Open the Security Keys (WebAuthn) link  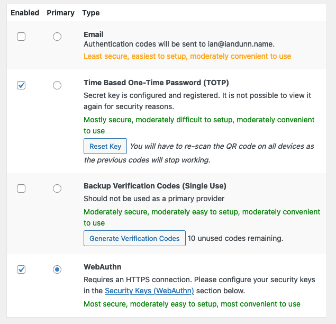click(149, 291)
